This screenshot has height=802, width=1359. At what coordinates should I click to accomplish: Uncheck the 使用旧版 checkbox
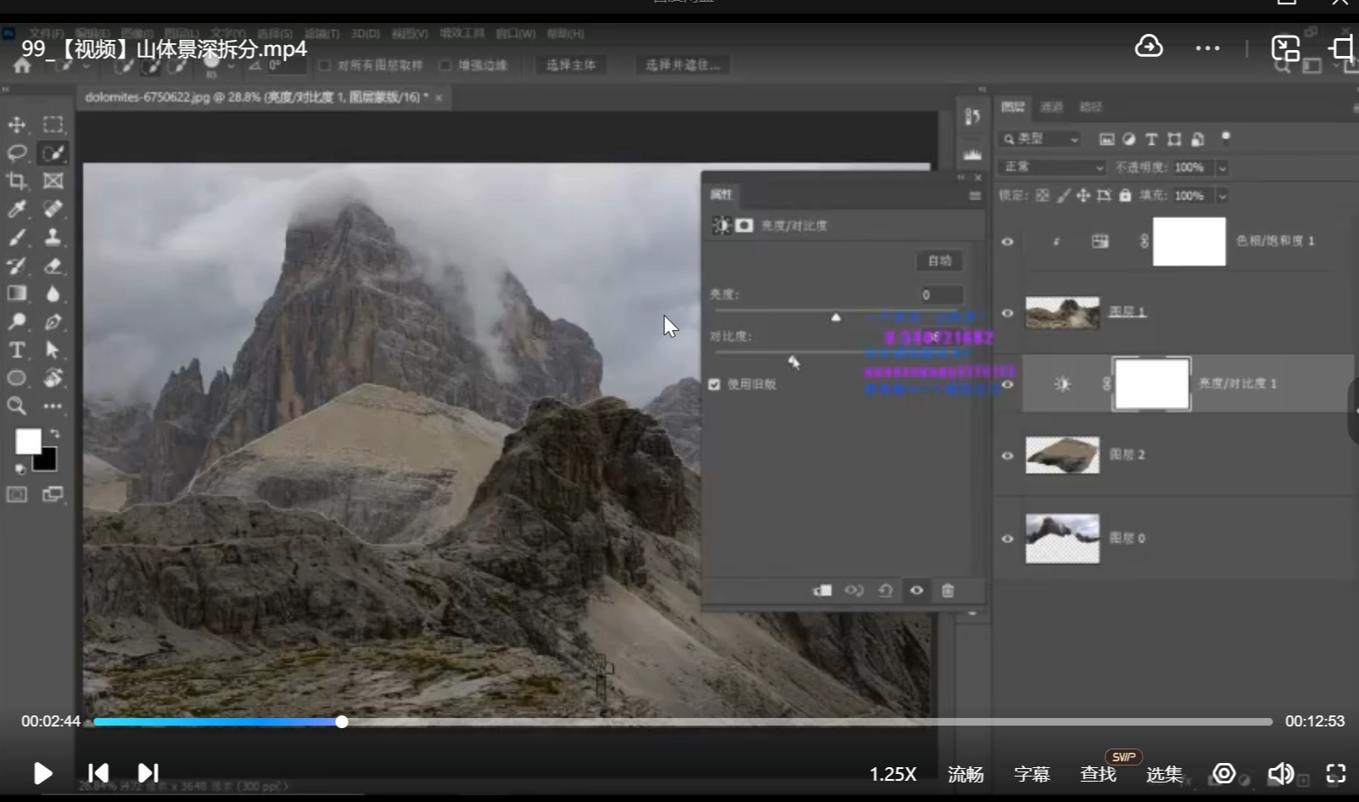pos(714,384)
